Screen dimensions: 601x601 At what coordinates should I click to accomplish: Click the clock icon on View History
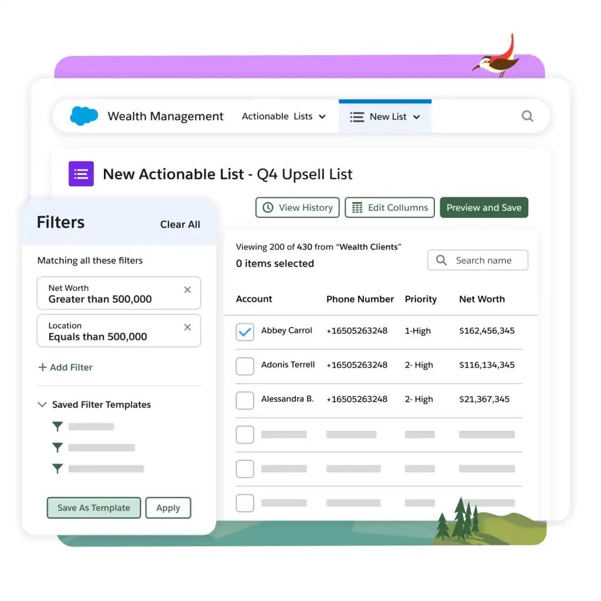point(268,207)
